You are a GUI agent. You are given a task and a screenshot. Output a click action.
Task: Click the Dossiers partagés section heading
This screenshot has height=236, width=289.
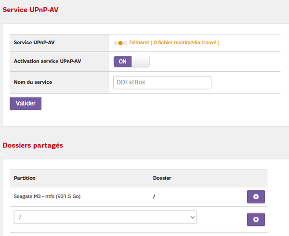(x=33, y=145)
